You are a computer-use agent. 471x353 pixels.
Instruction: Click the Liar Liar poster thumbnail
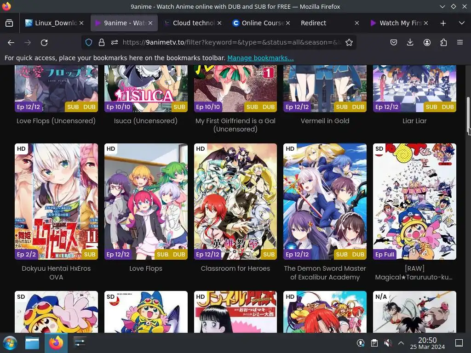point(414,89)
